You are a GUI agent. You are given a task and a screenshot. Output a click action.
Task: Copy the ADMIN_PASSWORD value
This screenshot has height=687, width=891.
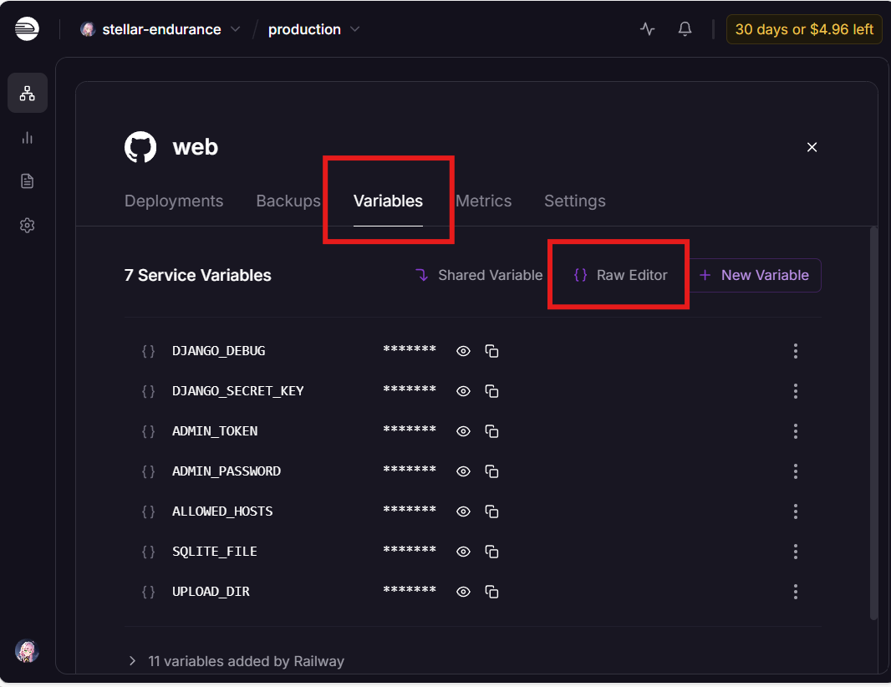pos(491,471)
